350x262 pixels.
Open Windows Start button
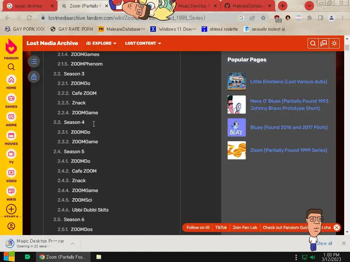point(9,257)
